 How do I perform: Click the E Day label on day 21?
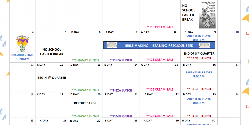tap(109, 94)
